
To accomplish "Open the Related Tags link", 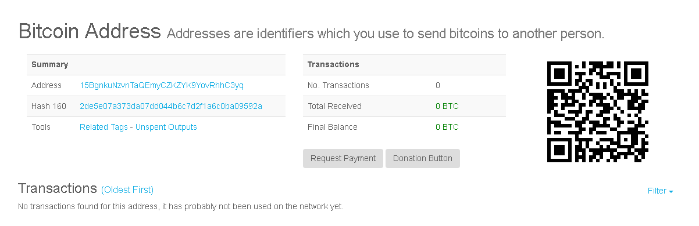I will (104, 127).
